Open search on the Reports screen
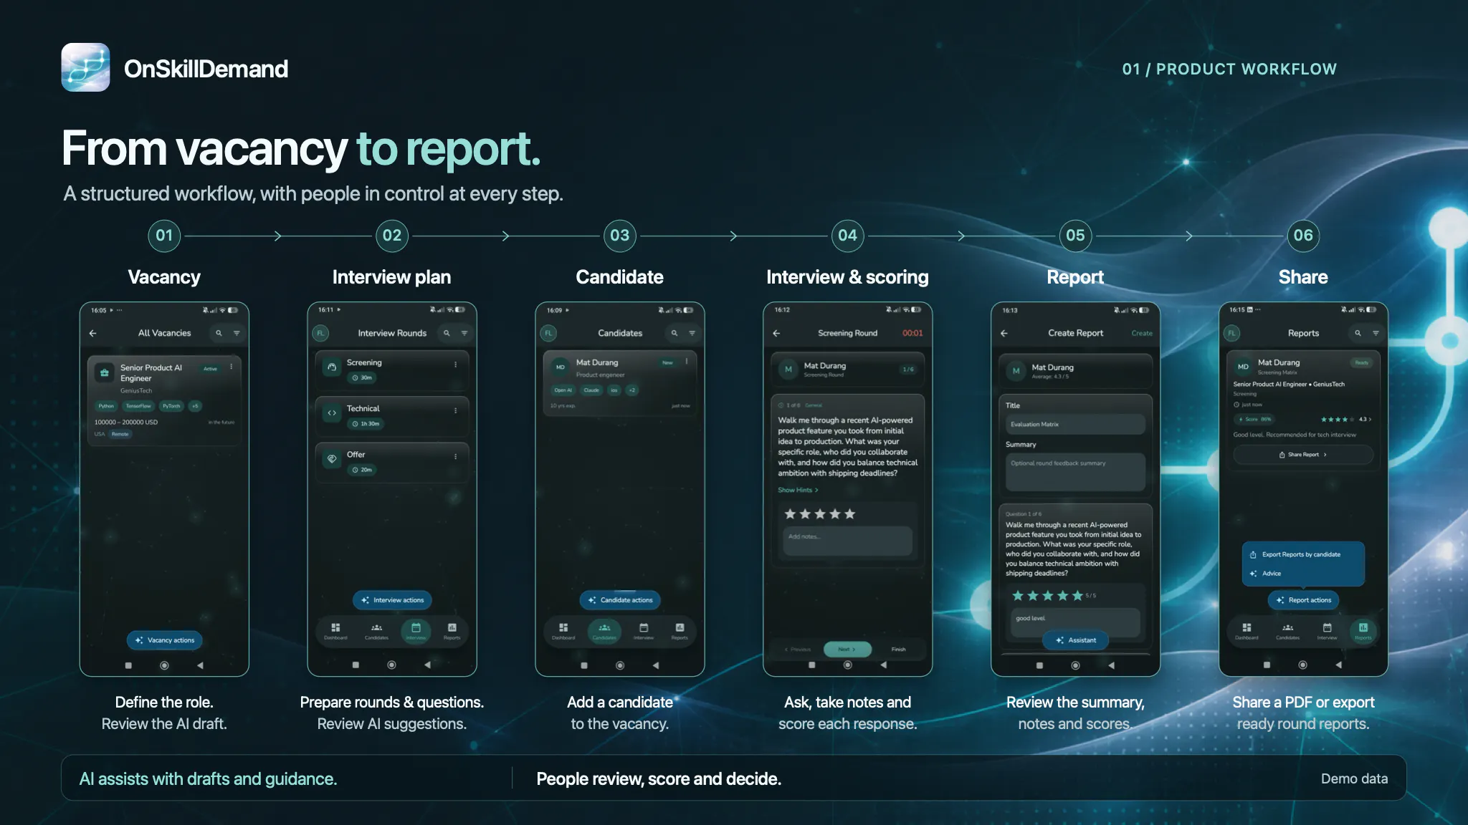This screenshot has height=825, width=1468. point(1358,333)
